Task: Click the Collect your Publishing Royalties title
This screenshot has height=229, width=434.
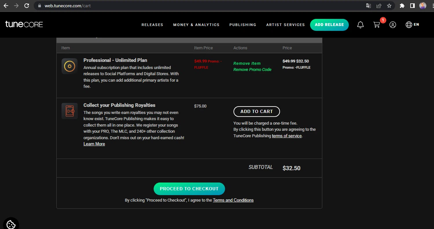Action: [x=119, y=105]
